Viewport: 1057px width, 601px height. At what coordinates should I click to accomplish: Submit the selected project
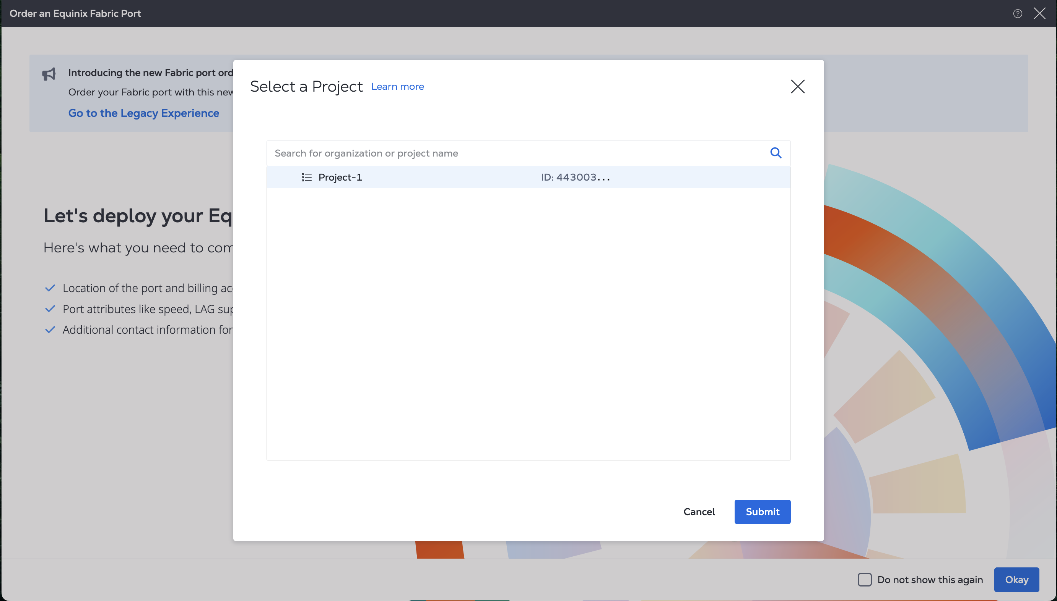tap(762, 512)
